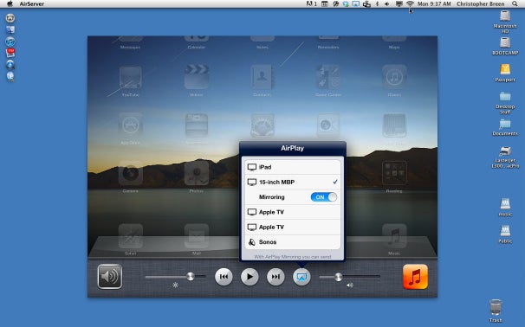Open Spotlight search in the menu bar
Viewport: 525px width, 327px height.
[x=515, y=4]
